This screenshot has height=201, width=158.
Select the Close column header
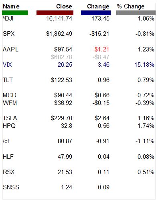click(x=64, y=6)
